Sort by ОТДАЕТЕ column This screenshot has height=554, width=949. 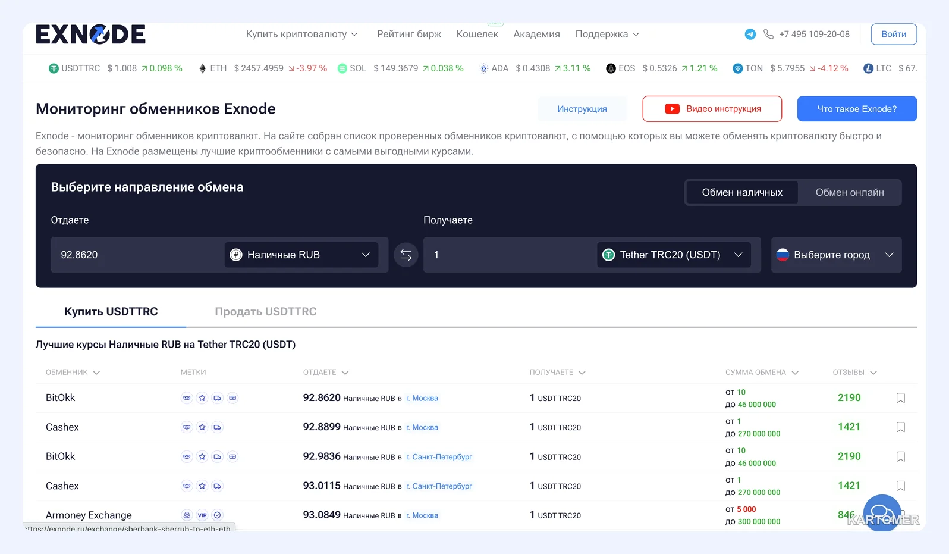326,373
